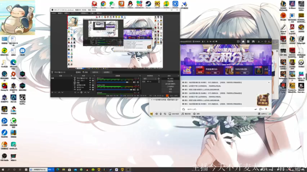Move selected source up in Sources panel
Image resolution: width=307 pixels, height=172 pixels.
point(85,92)
